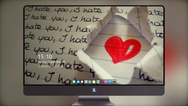Open the blue App Store icon
This screenshot has width=188, height=106.
(110, 82)
